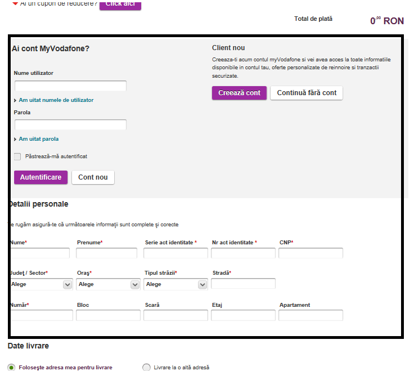Click the Autentificare button
The image size is (414, 371).
coord(40,177)
